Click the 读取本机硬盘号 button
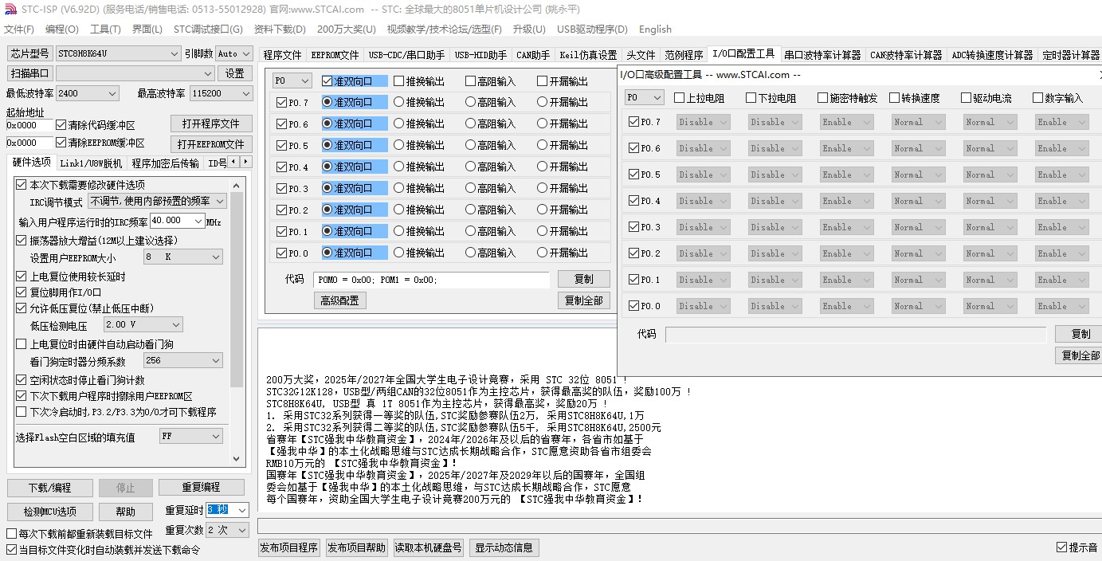Viewport: 1102px width, 561px height. tap(429, 547)
